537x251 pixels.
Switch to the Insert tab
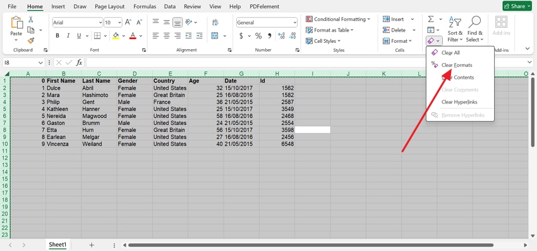click(58, 6)
